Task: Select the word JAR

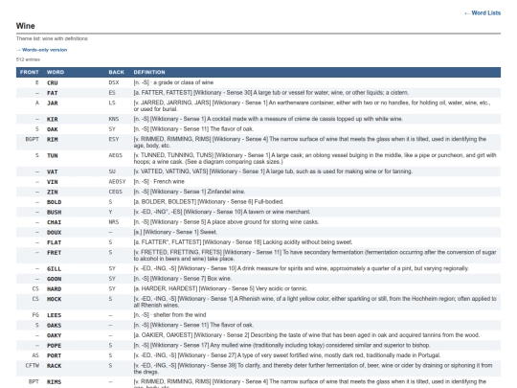Action: (52, 103)
